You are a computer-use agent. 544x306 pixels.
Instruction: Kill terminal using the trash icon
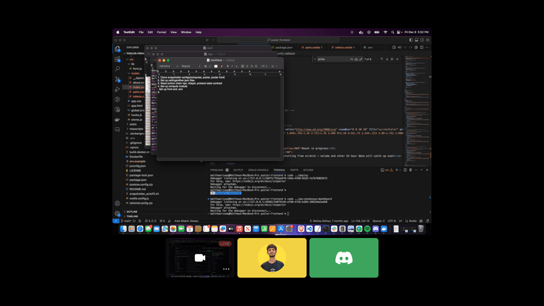[x=411, y=170]
